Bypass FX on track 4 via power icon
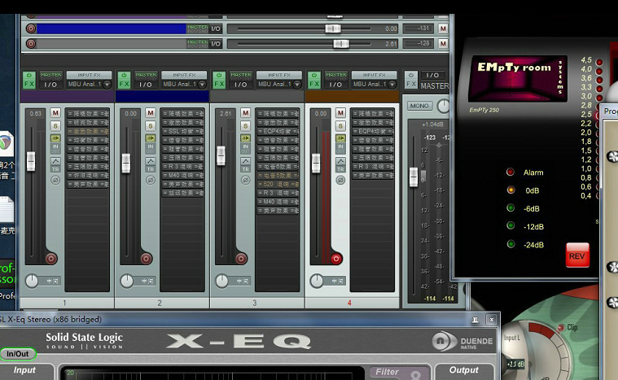This screenshot has width=618, height=380. (x=314, y=75)
